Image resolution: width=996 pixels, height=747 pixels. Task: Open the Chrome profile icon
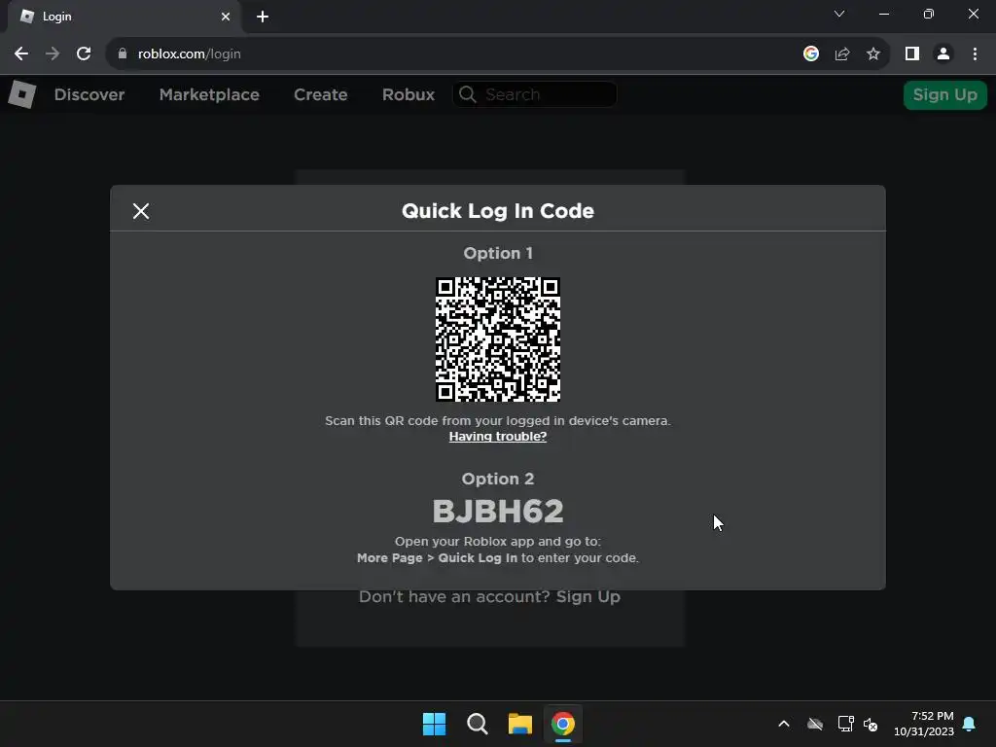point(943,54)
